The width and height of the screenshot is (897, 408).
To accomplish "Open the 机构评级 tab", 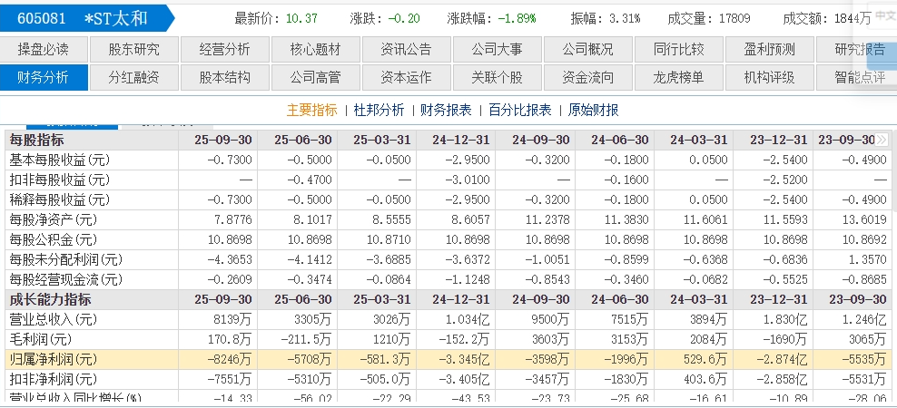I will click(769, 78).
